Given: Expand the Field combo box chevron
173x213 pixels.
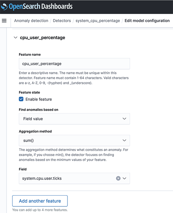Looking at the screenshot, I should (x=125, y=178).
